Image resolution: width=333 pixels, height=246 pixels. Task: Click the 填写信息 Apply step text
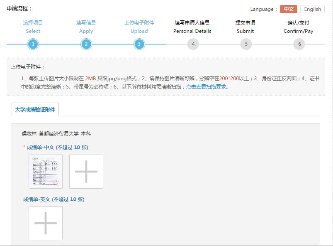(x=86, y=27)
